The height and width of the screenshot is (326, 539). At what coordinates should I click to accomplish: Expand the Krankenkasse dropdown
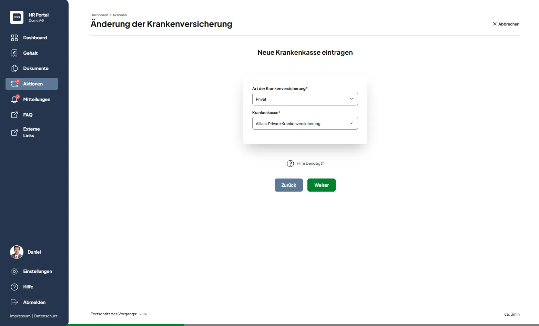pos(305,123)
